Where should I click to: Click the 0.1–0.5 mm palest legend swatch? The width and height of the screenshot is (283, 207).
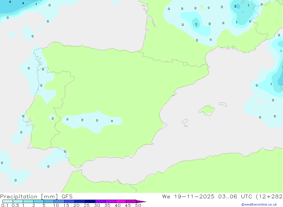tap(8, 201)
